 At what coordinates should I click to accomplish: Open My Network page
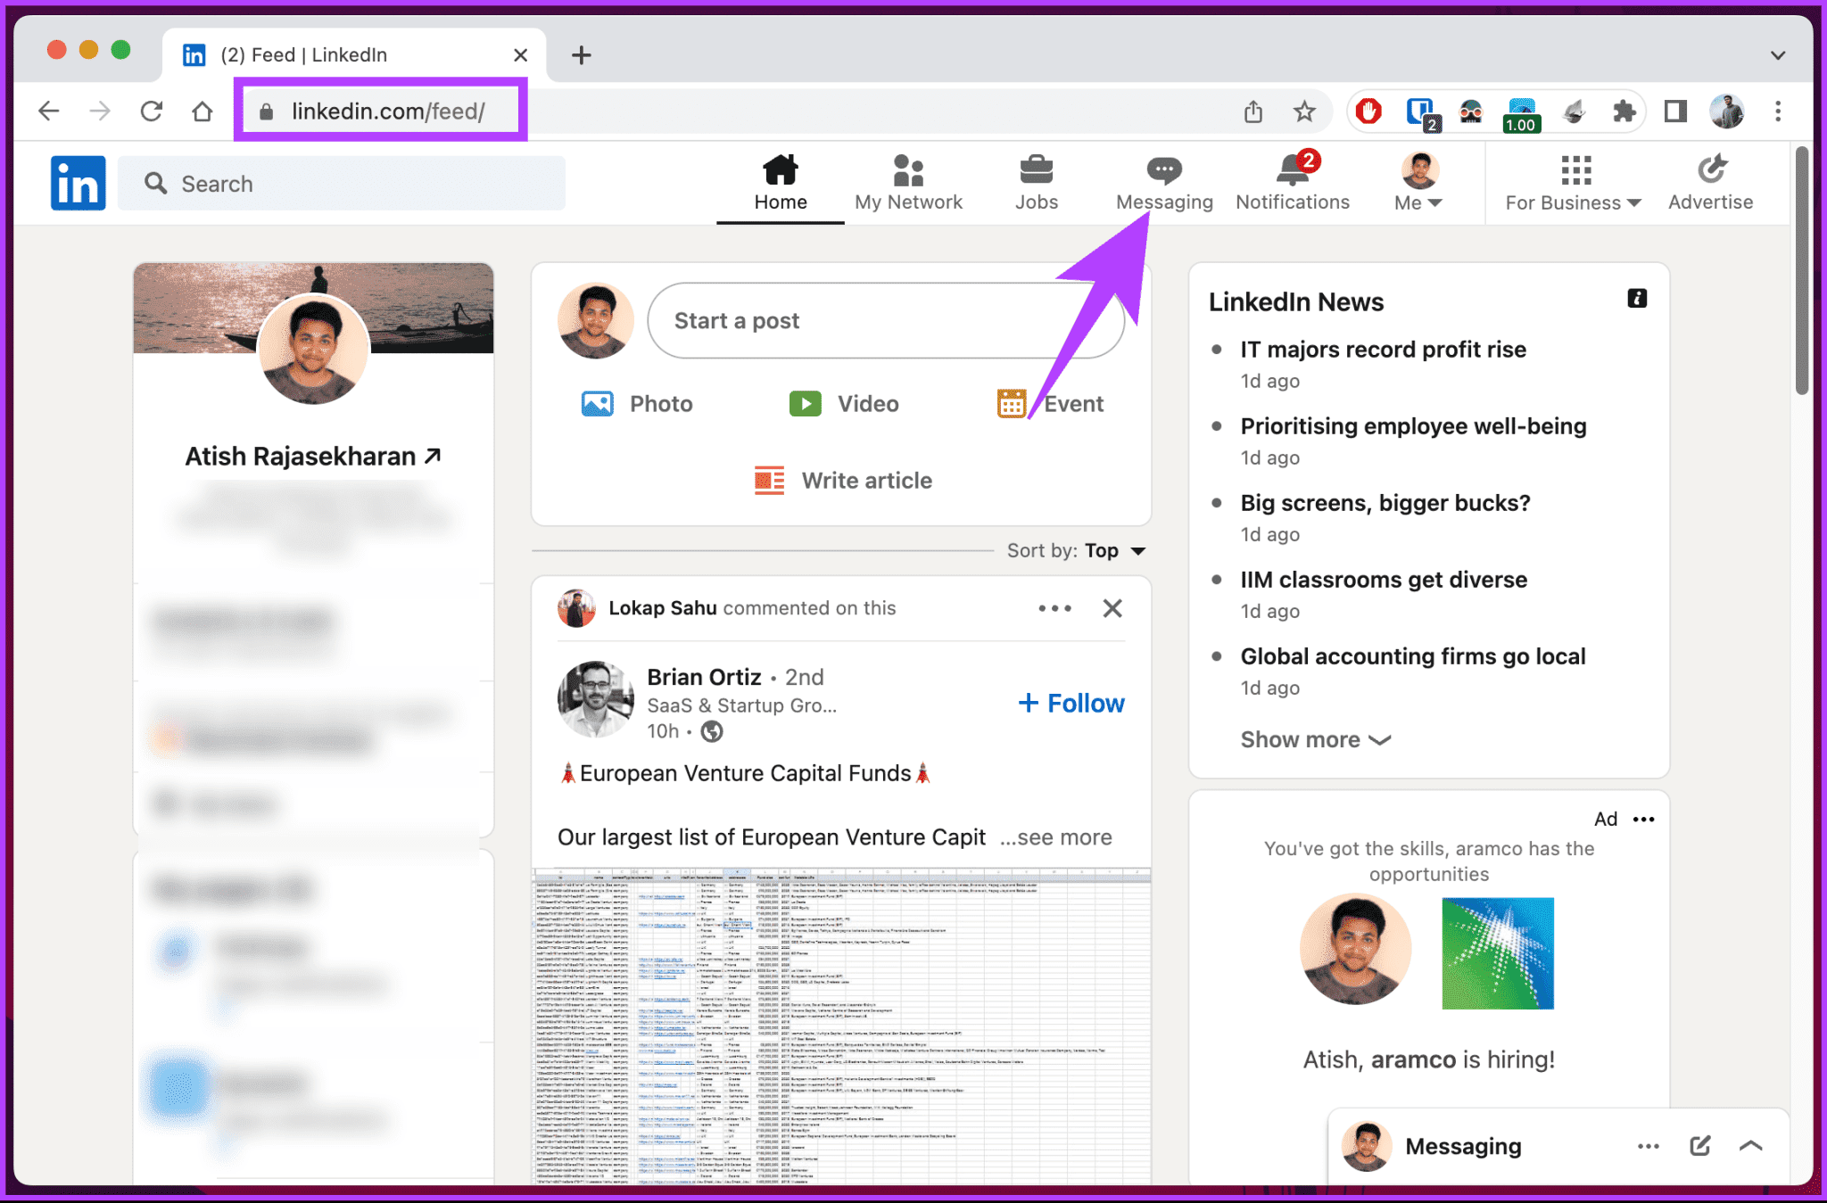908,183
